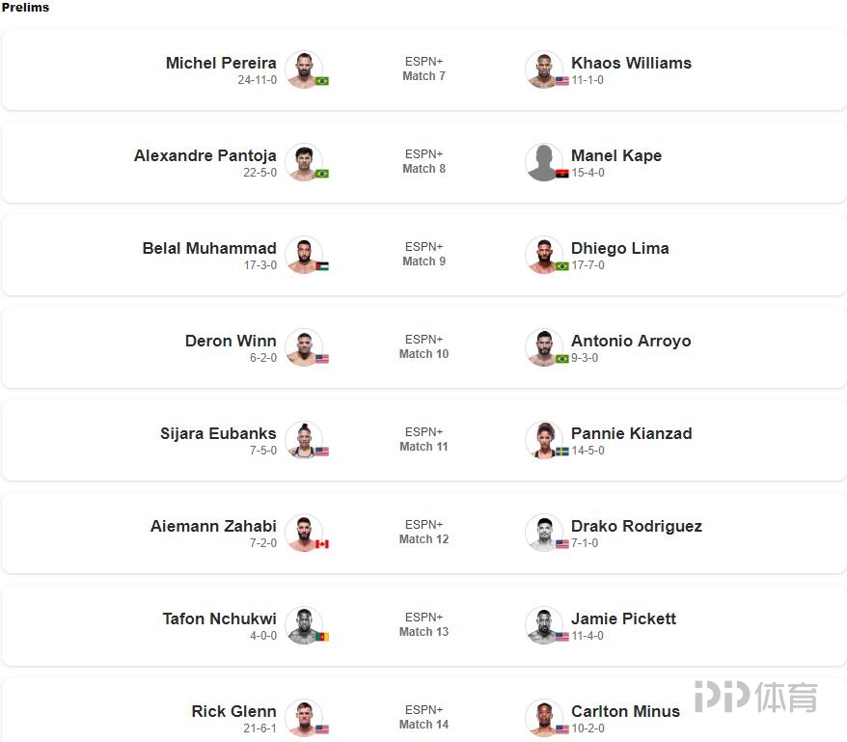Screen dimensions: 847x742
Task: Click ESPN+ Match 13 label
Action: coord(424,624)
